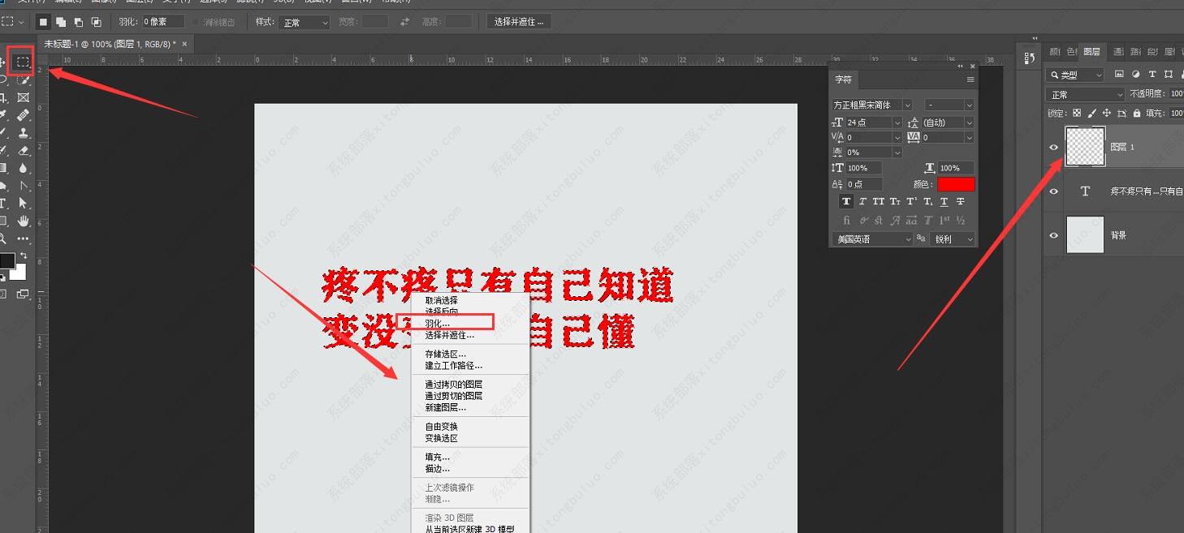Click the Underline text style icon

(x=944, y=202)
